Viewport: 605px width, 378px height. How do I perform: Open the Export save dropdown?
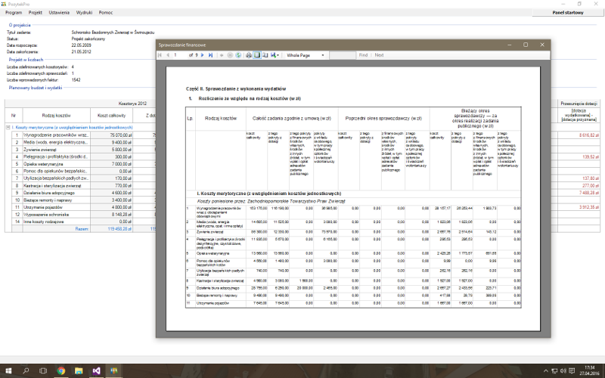click(x=275, y=55)
